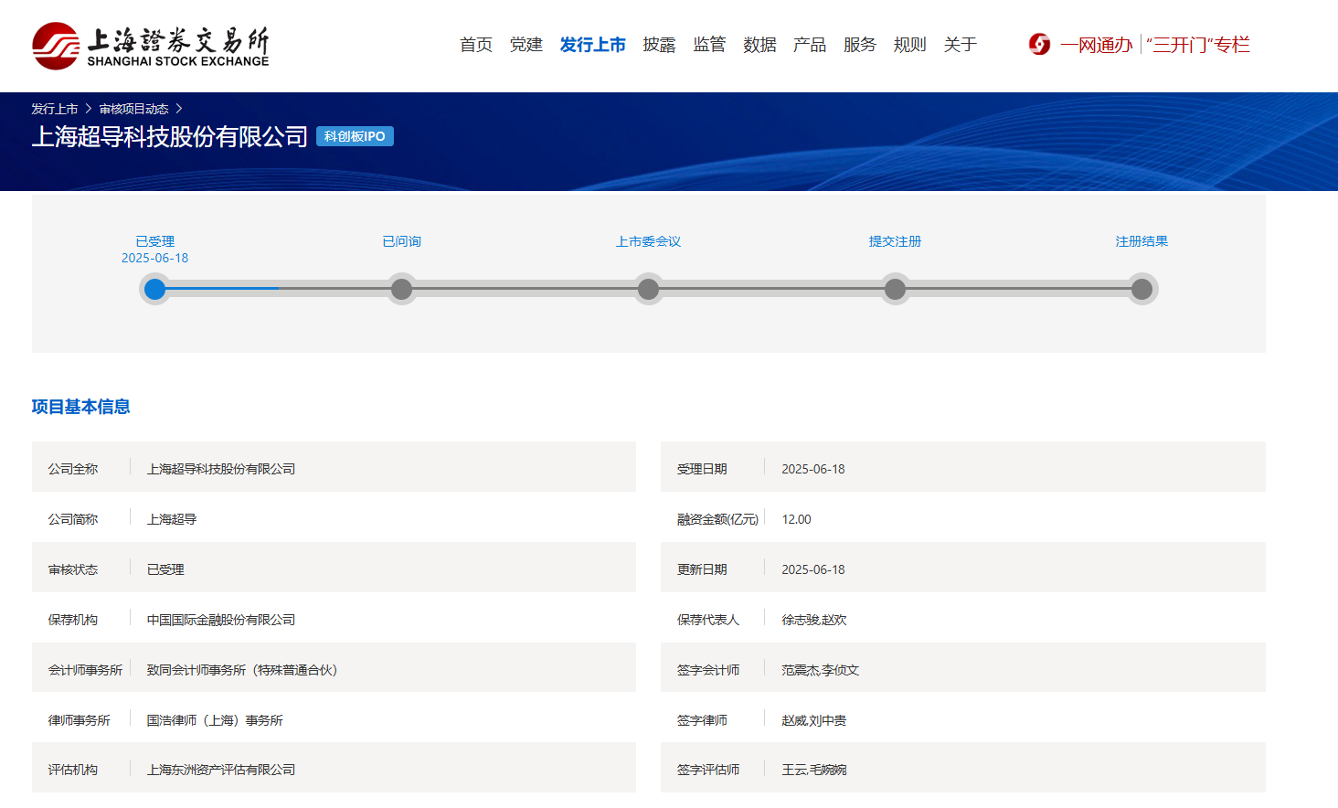Screen dimensions: 1338x808
Task: Click the 公司全称 field label
Action: 73,469
